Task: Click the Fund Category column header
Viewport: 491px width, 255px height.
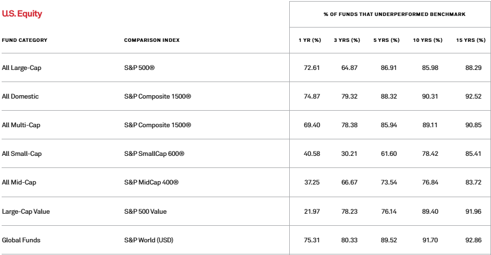Action: (25, 40)
